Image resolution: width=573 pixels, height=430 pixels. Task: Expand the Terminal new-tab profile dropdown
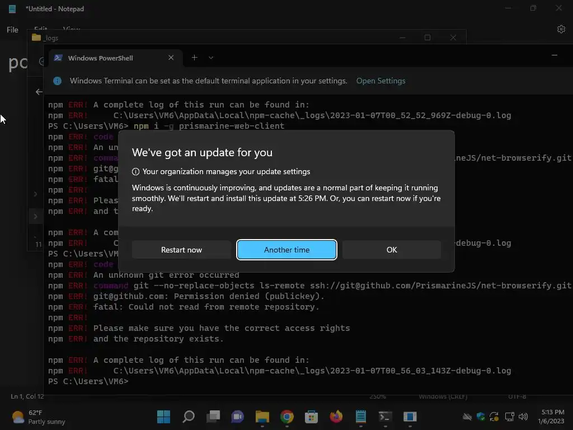pos(211,58)
